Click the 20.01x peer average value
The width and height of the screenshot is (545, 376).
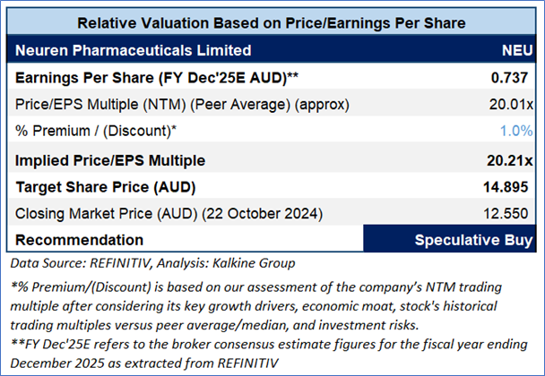[x=509, y=105]
